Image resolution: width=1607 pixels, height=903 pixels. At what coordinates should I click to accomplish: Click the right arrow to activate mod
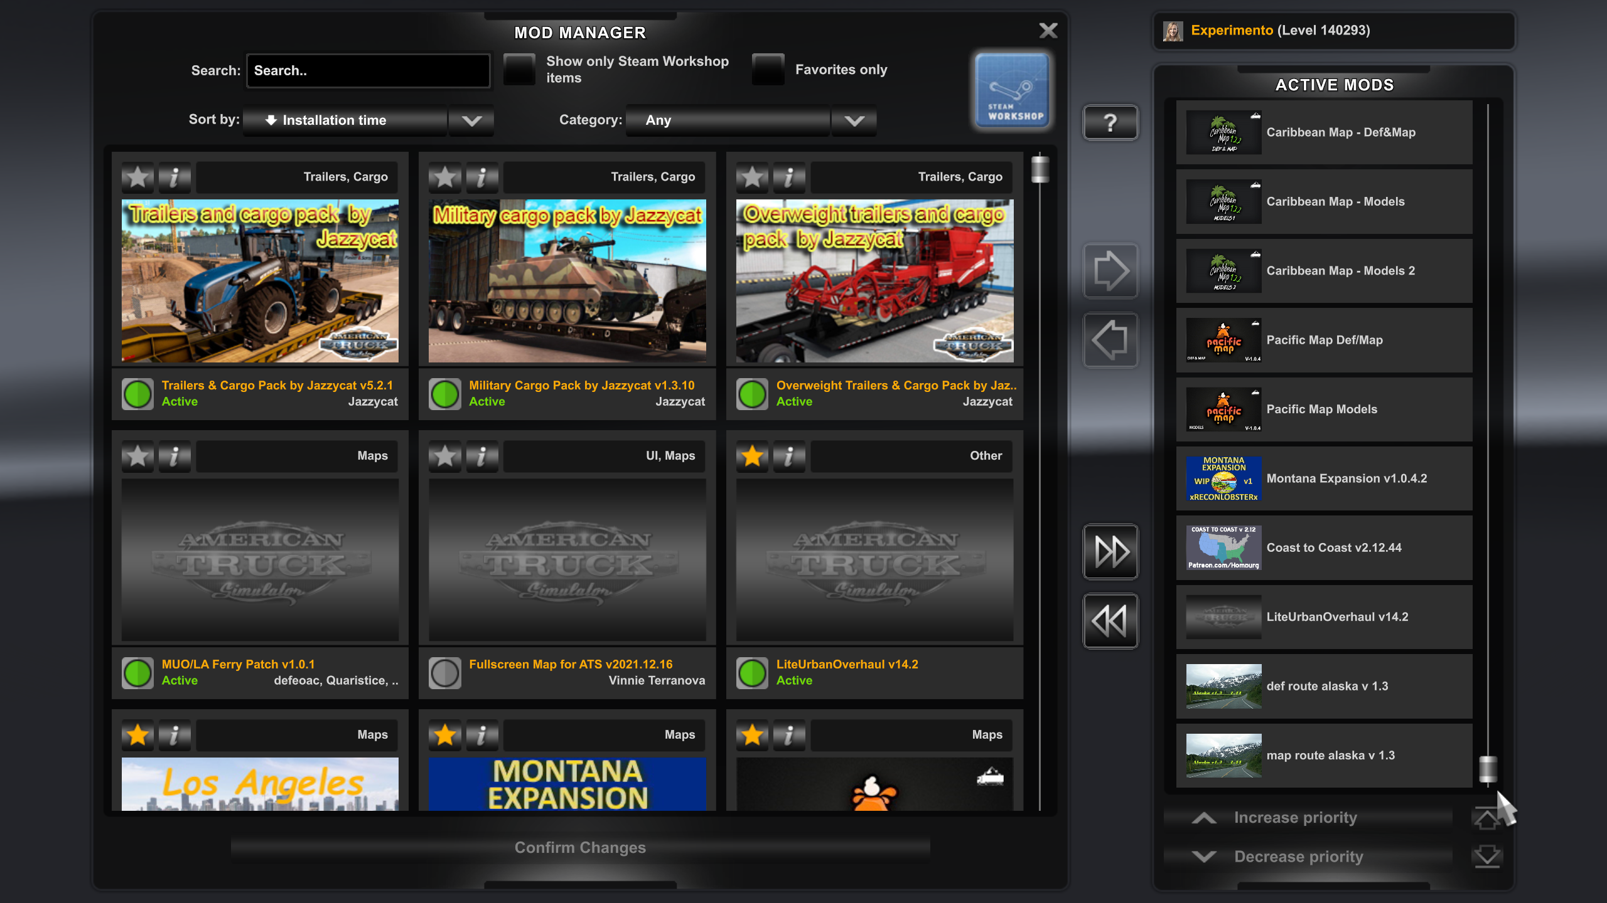1110,271
